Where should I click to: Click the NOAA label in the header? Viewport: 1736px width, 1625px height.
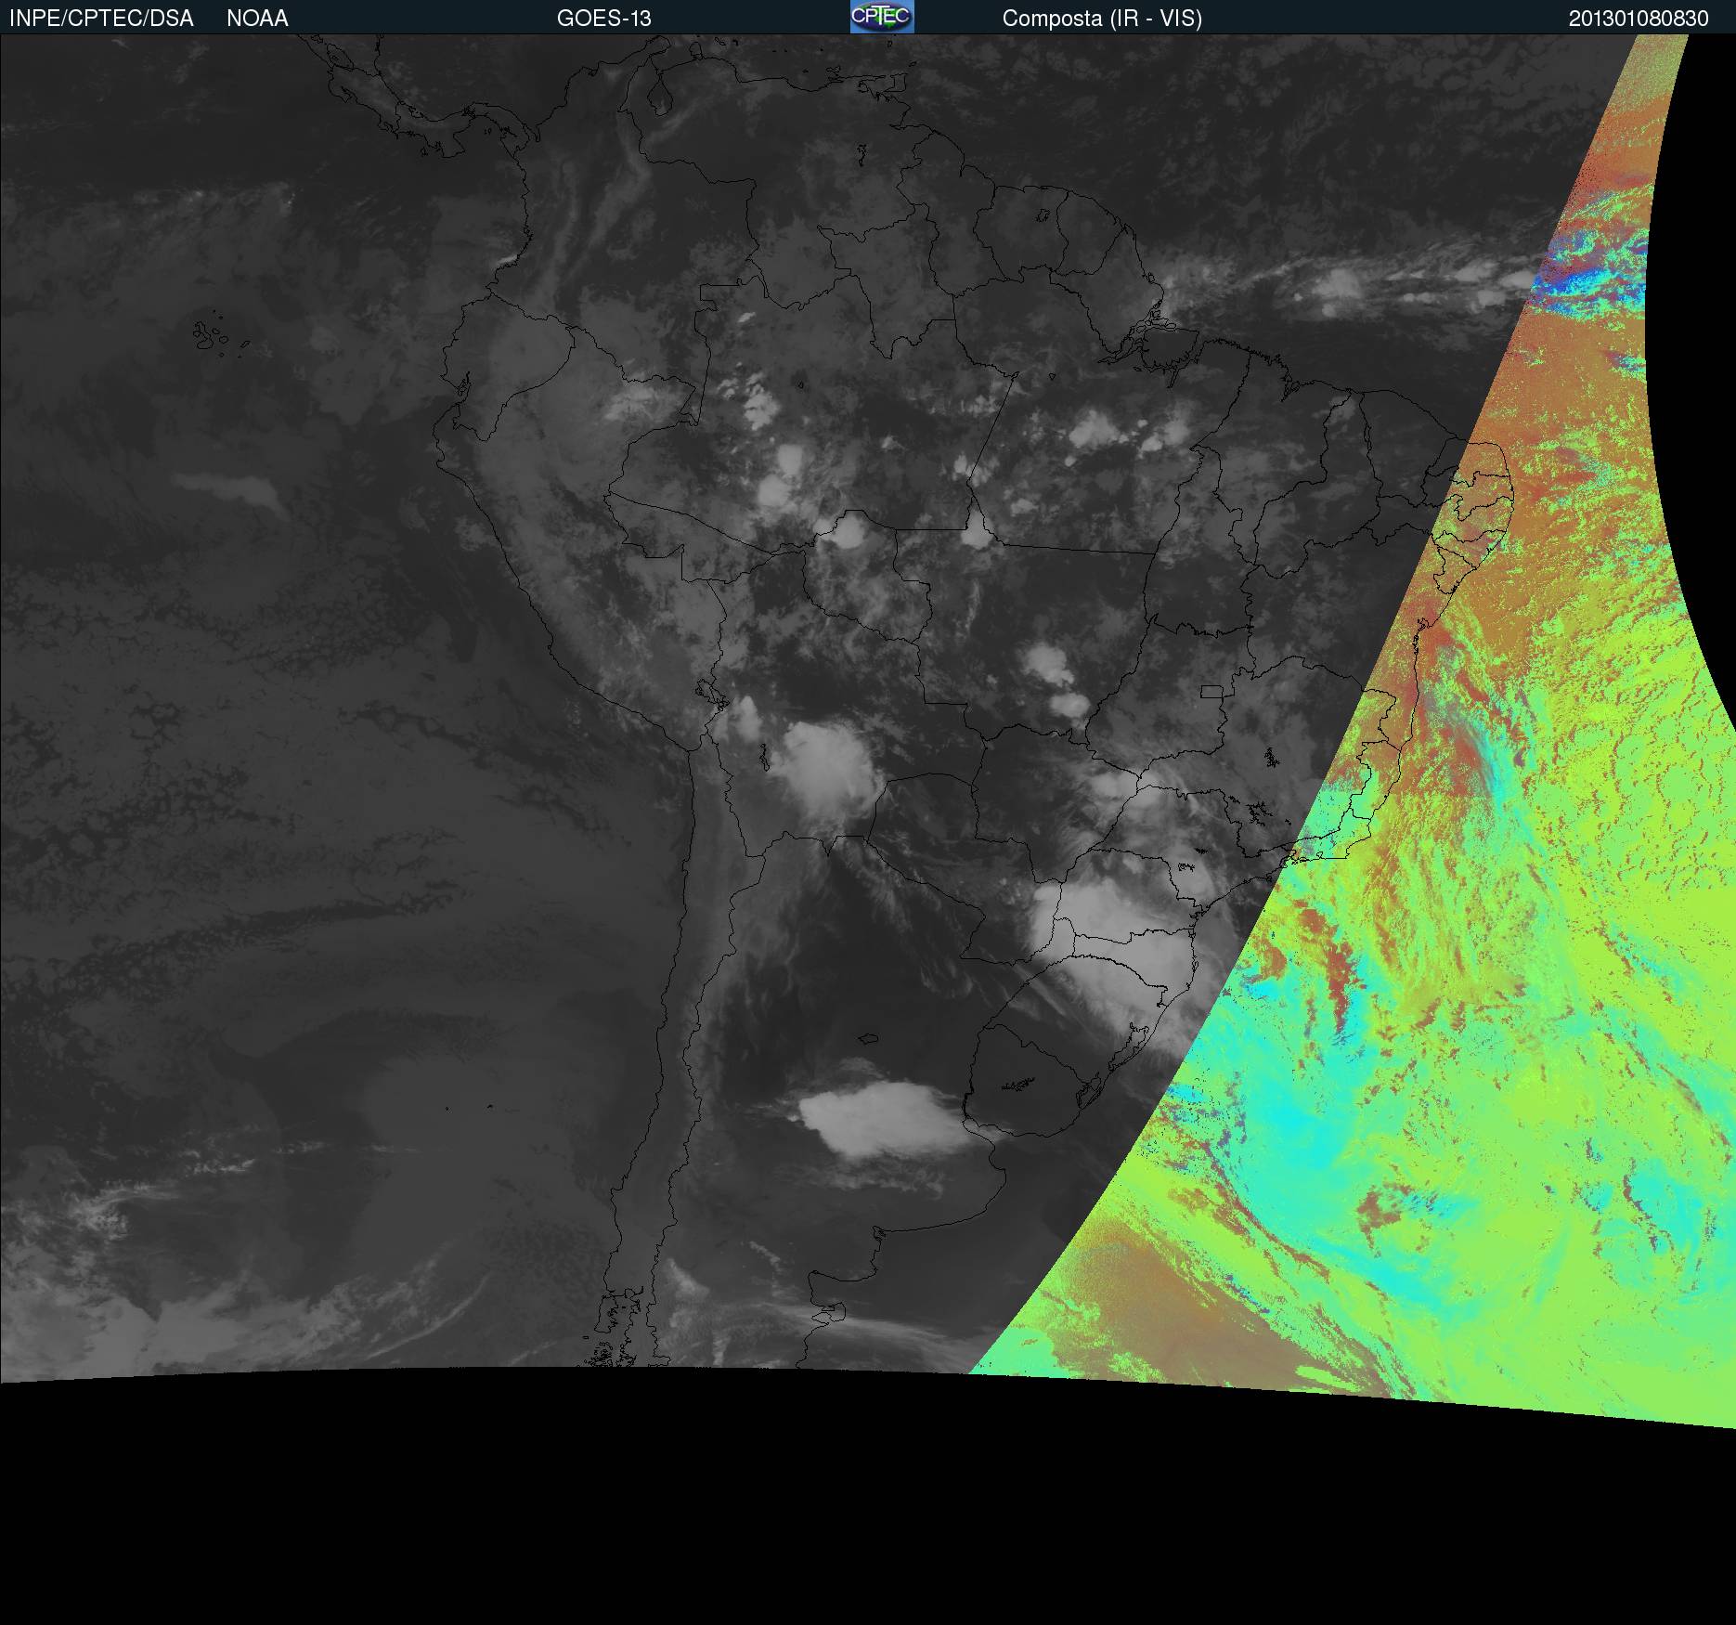click(x=257, y=19)
